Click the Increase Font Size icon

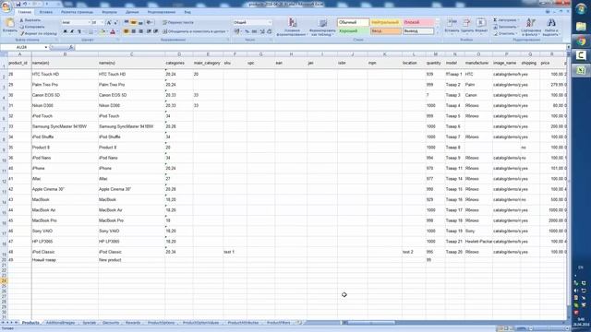point(109,22)
